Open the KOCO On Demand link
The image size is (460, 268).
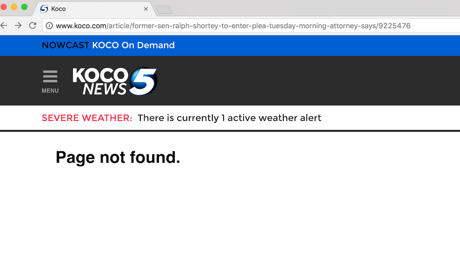pyautogui.click(x=133, y=45)
